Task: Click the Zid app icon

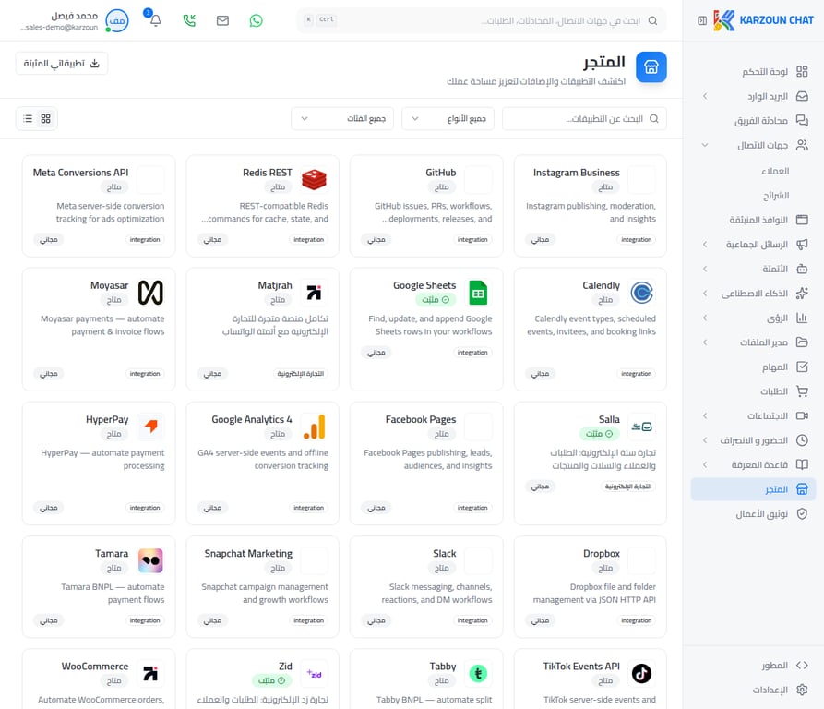Action: tap(314, 673)
